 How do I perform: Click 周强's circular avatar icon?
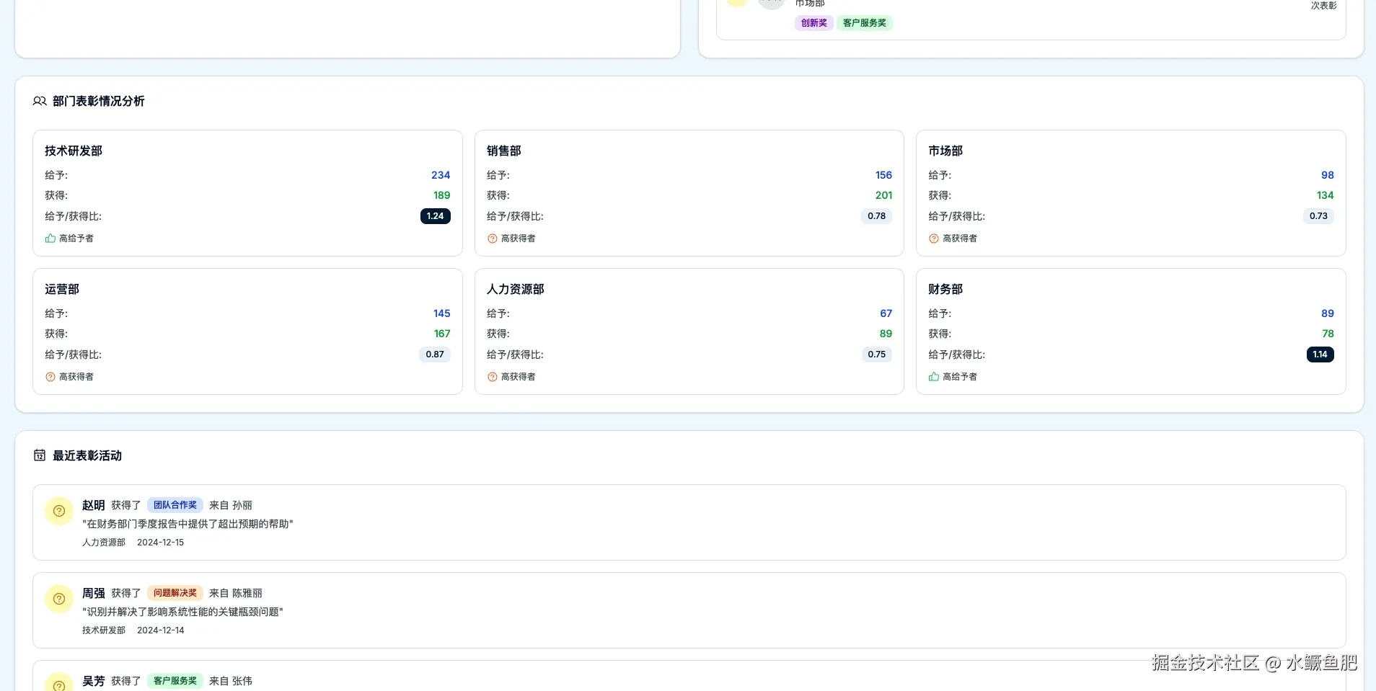(x=58, y=598)
